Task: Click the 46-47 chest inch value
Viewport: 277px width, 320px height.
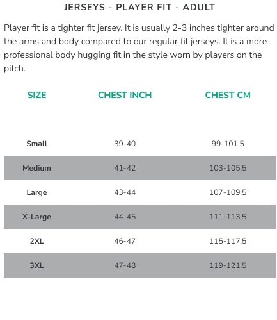Action: click(125, 241)
